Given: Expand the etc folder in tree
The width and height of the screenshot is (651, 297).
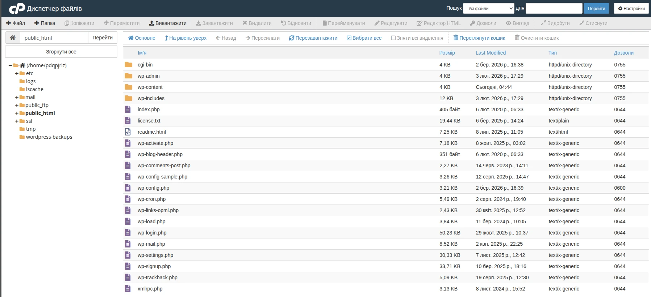Looking at the screenshot, I should point(17,73).
